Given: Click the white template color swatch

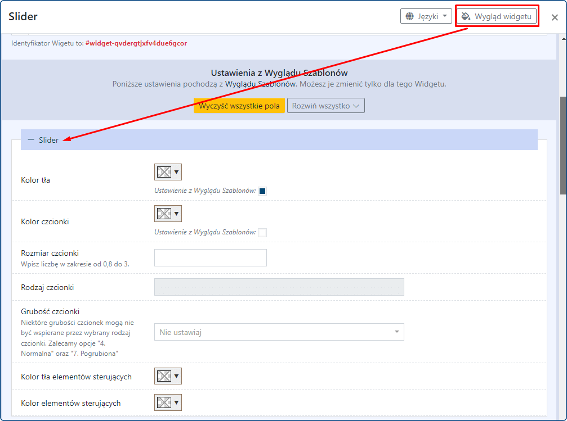Looking at the screenshot, I should pos(262,233).
